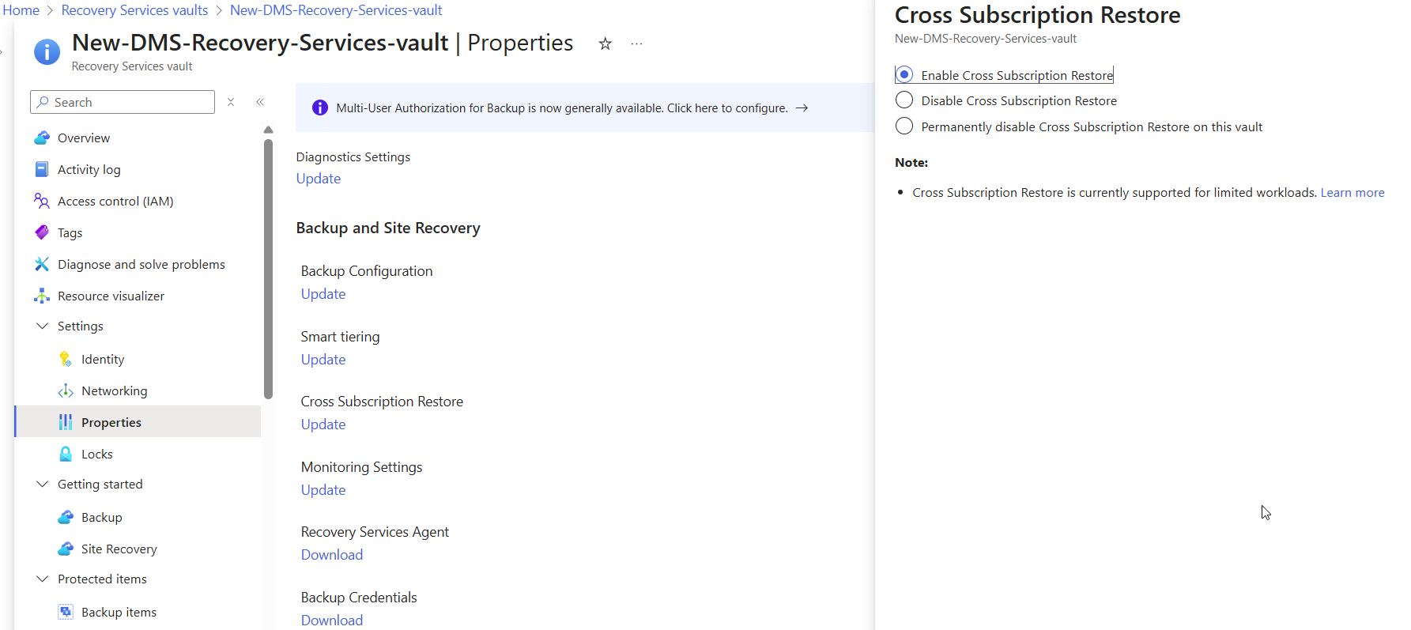
Task: Click the purple info icon in the banner
Action: (x=320, y=108)
